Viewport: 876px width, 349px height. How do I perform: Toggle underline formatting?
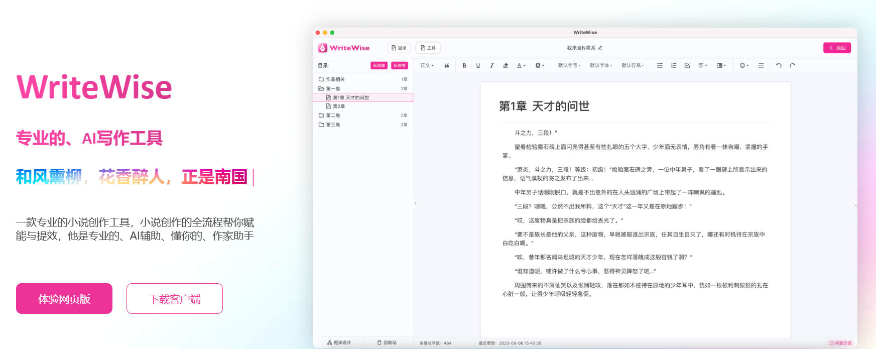pyautogui.click(x=478, y=66)
